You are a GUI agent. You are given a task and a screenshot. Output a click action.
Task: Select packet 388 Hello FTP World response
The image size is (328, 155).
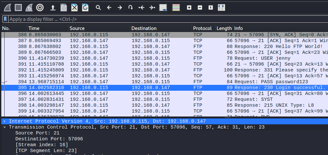click(165, 46)
